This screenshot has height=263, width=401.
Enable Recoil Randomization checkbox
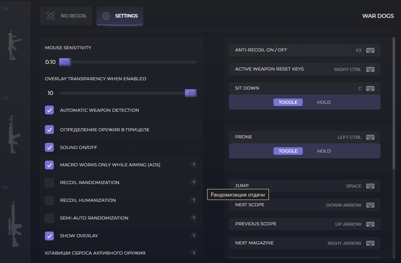[49, 183]
